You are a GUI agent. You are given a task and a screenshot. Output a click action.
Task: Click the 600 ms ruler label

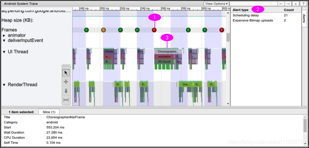click(206, 9)
